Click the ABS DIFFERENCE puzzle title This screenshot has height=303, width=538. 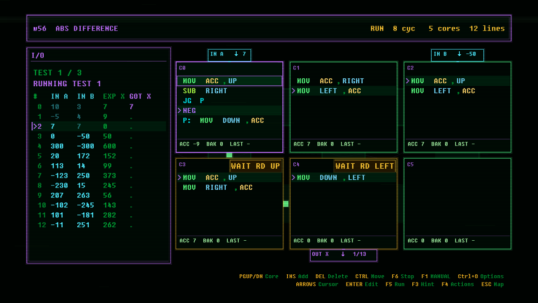87,29
